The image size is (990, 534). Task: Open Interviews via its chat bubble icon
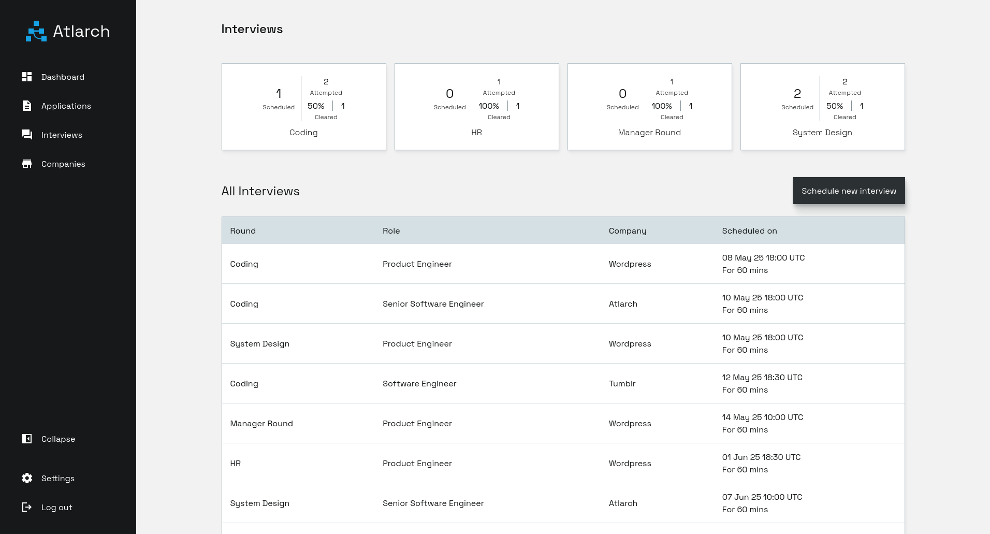27,135
